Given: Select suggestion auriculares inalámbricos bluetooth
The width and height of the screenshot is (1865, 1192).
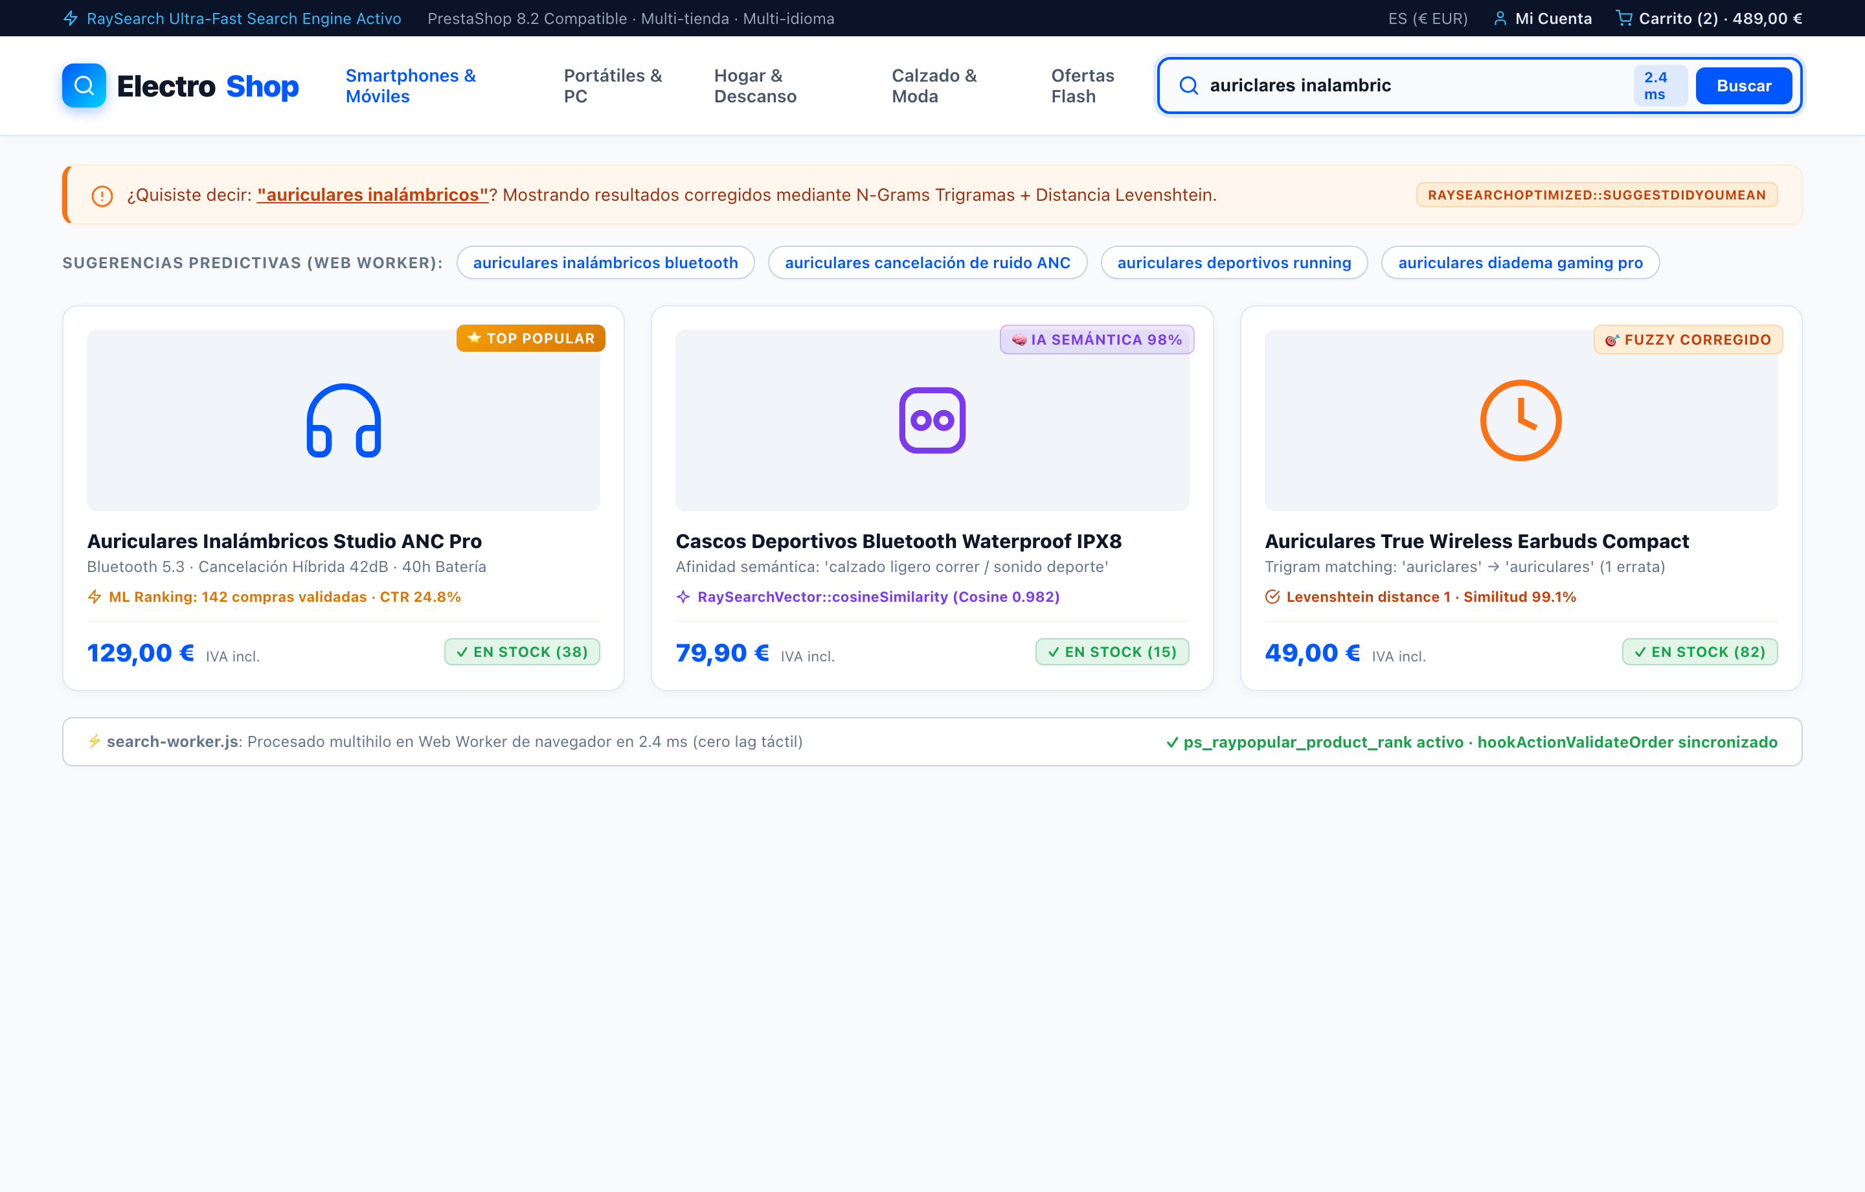Looking at the screenshot, I should [x=605, y=263].
